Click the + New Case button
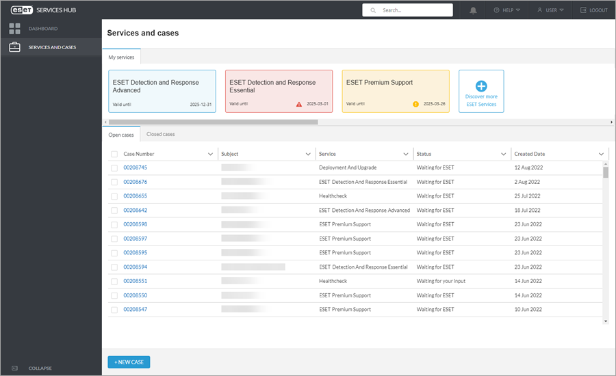616x376 pixels. pos(129,362)
